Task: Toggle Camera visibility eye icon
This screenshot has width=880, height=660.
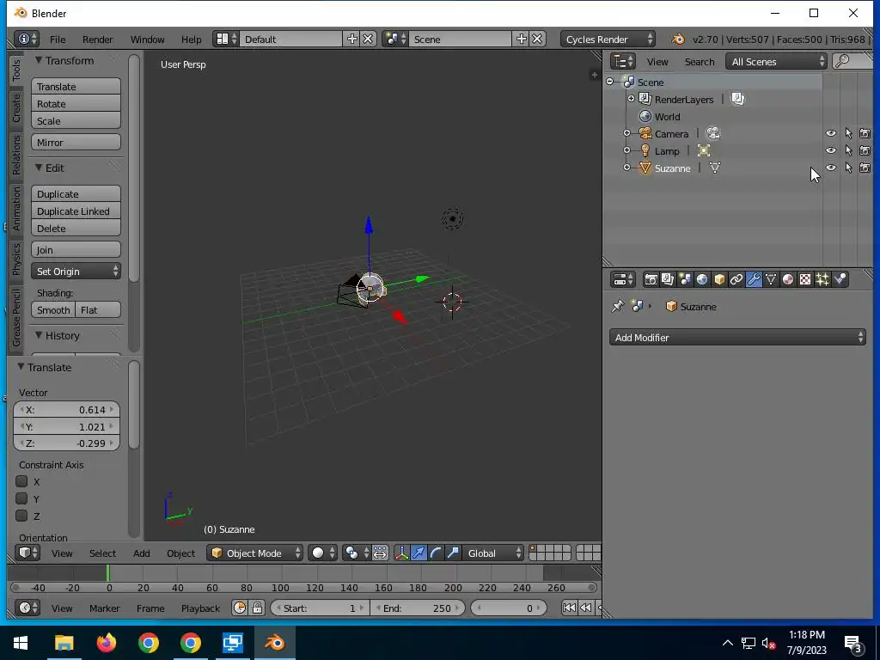Action: coord(831,133)
